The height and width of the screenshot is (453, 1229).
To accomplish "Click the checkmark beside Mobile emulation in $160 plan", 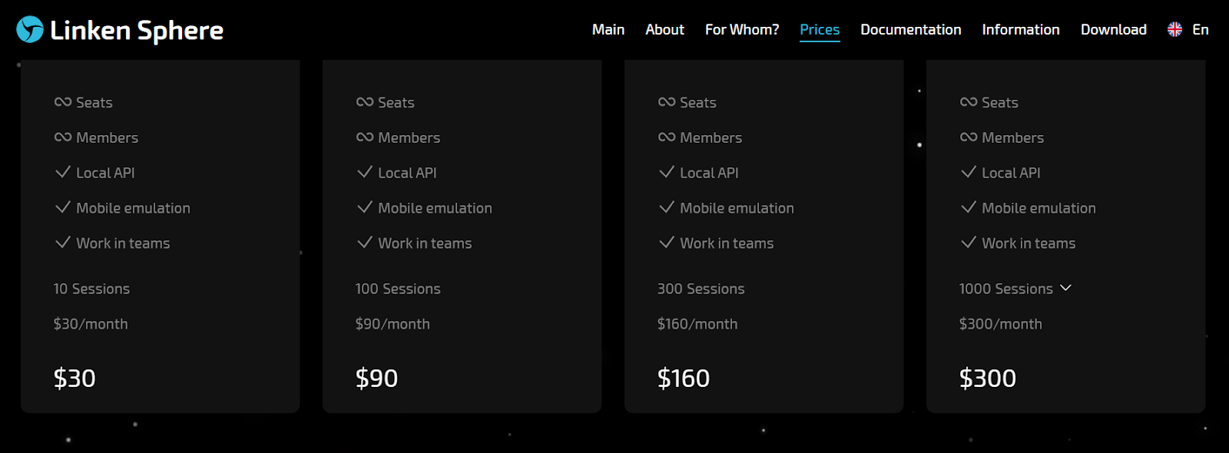I will point(667,207).
